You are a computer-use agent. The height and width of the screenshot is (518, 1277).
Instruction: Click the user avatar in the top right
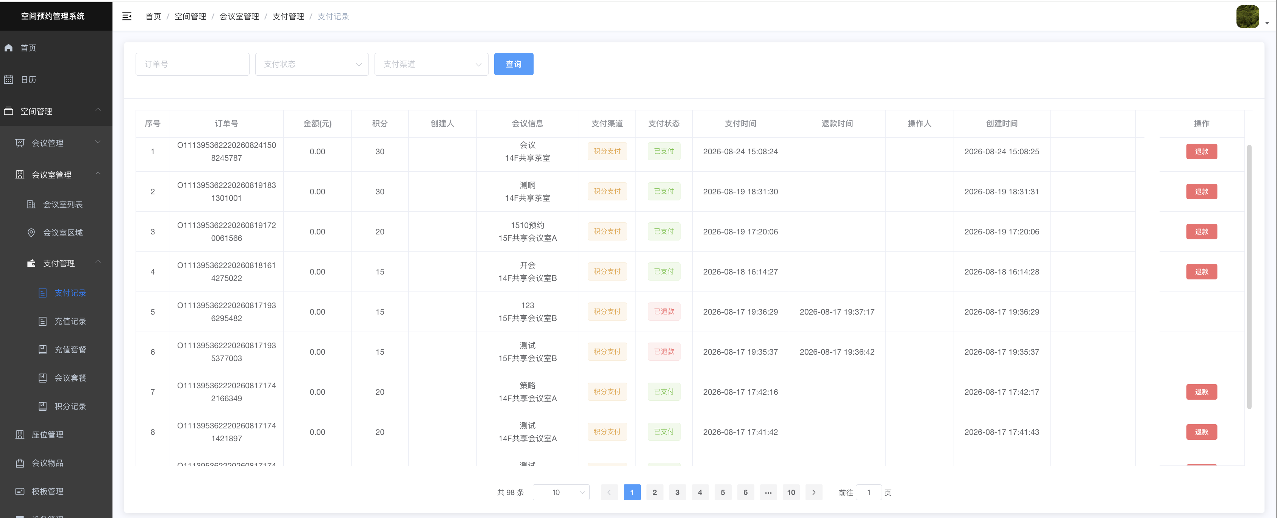[x=1247, y=17]
